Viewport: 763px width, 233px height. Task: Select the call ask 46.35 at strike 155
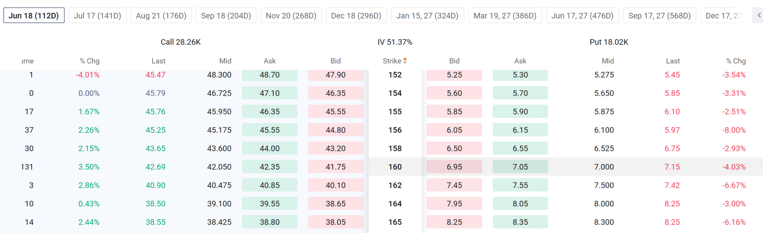(270, 112)
